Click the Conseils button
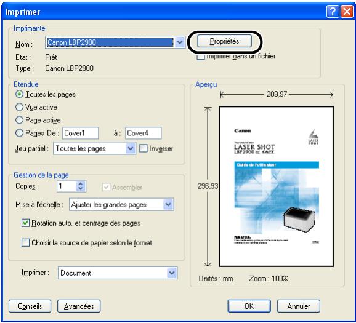 30,306
